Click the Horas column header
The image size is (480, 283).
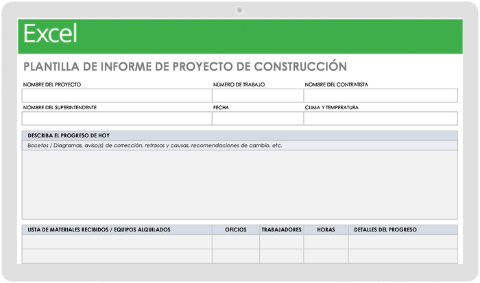[x=326, y=229]
